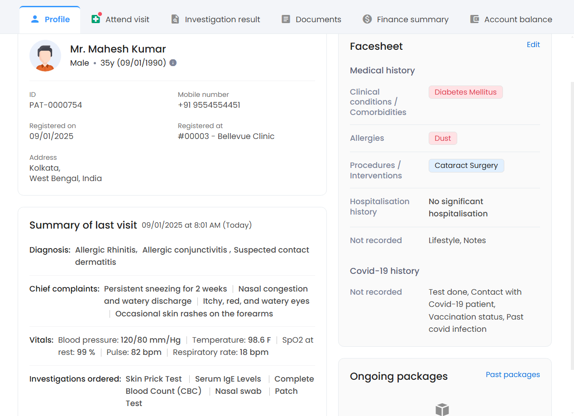The width and height of the screenshot is (574, 416).
Task: Go to the Account balance tab
Action: (518, 19)
